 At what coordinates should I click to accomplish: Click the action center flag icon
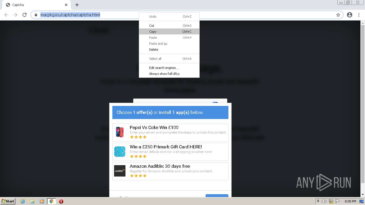tap(338, 201)
